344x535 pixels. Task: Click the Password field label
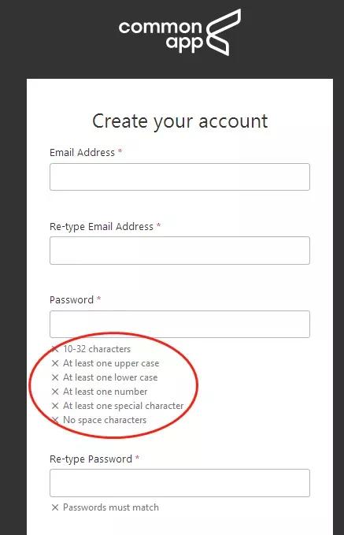click(x=72, y=300)
